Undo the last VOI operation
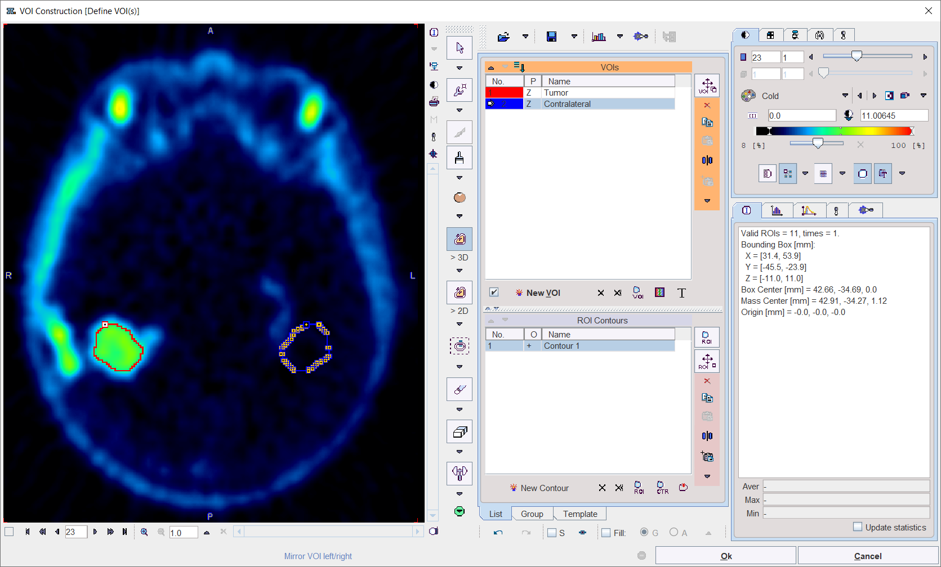941x567 pixels. click(498, 533)
